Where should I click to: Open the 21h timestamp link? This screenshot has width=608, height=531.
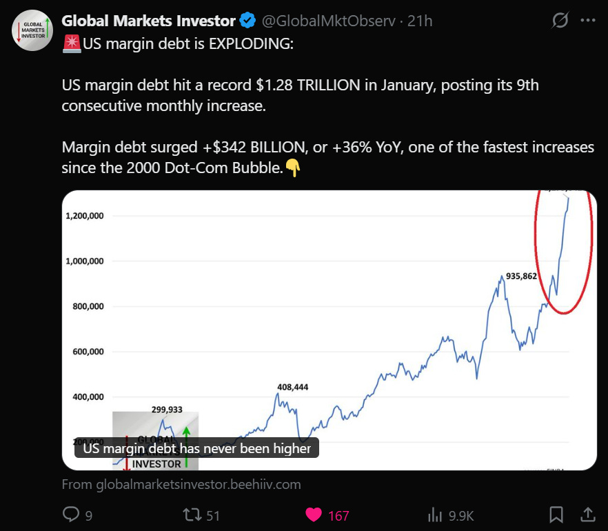tap(420, 21)
